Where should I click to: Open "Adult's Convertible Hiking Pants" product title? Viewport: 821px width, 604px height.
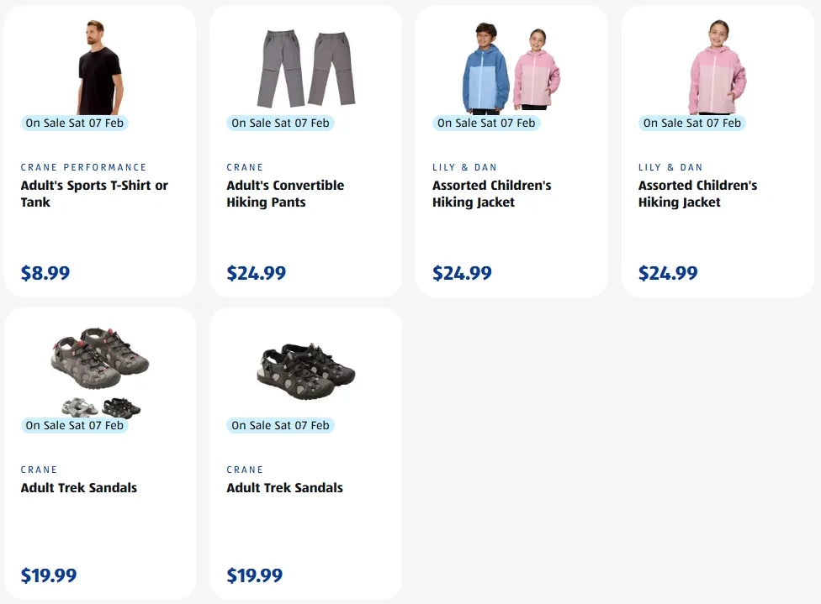pos(285,194)
